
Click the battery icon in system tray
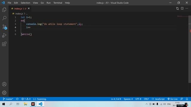[154, 104]
